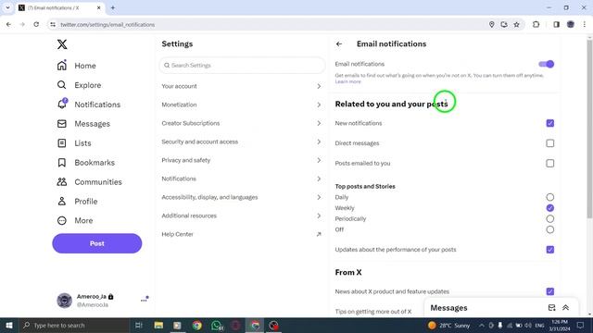Go back from Email notifications
Image resolution: width=593 pixels, height=333 pixels.
pos(339,44)
